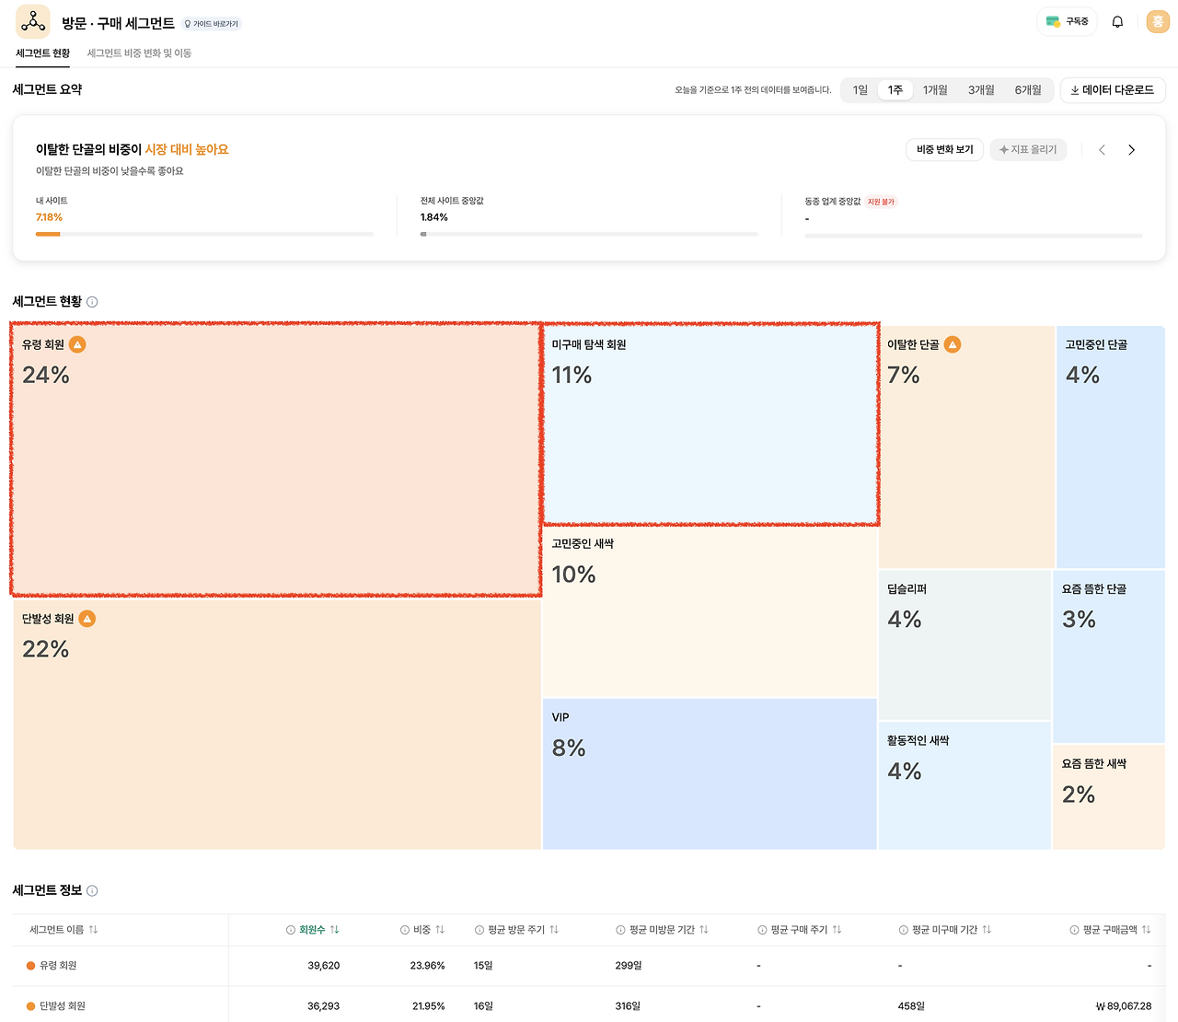Image resolution: width=1178 pixels, height=1022 pixels.
Task: Select the 딥슬리퍼 treemap tile
Action: coord(964,645)
